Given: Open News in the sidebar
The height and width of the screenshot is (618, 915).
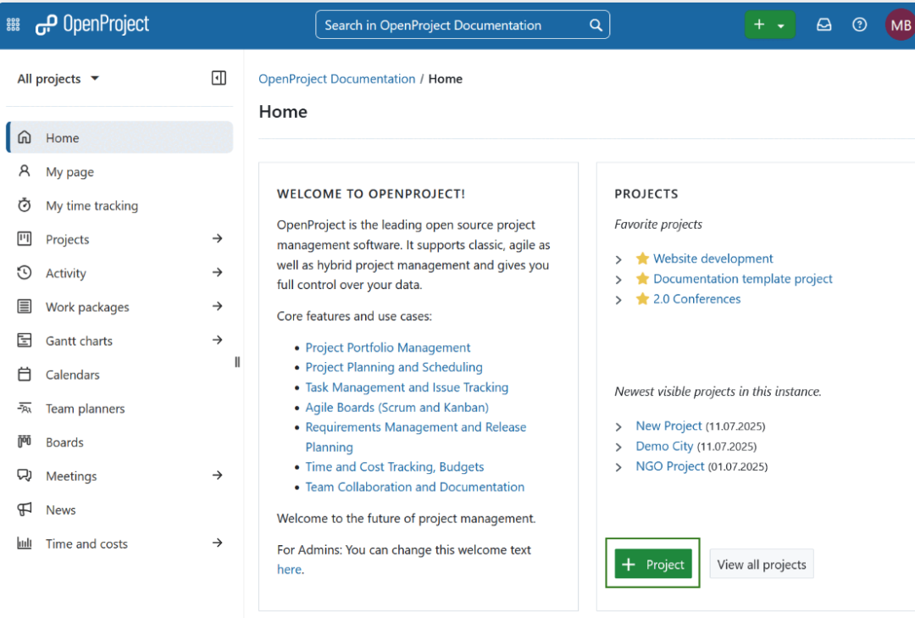Looking at the screenshot, I should pyautogui.click(x=119, y=510).
